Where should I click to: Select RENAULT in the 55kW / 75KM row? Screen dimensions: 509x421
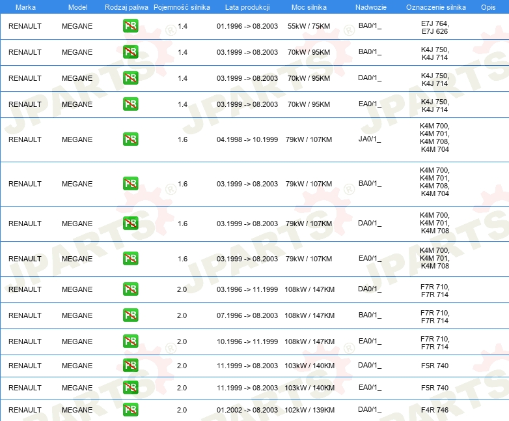[25, 26]
